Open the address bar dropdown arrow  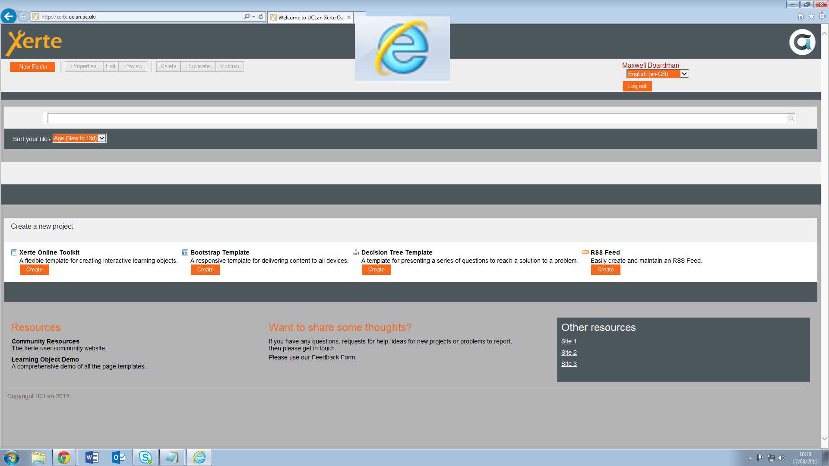tap(253, 16)
